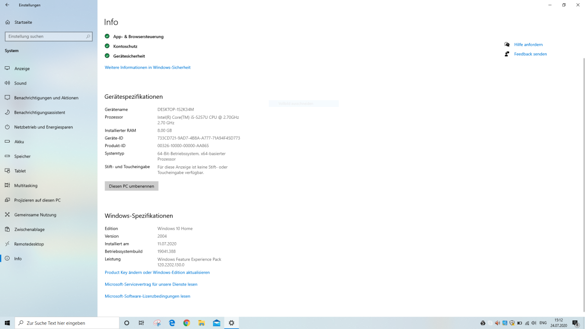Open the Wi-Fi network tray icon
Viewport: 585px width, 329px height.
[x=527, y=323]
